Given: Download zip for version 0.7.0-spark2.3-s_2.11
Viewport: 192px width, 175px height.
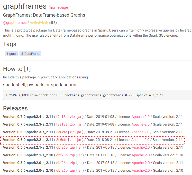Looking at the screenshot, I should pos(72,124).
